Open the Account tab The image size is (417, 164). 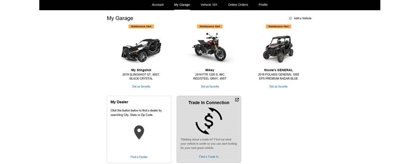pyautogui.click(x=158, y=5)
